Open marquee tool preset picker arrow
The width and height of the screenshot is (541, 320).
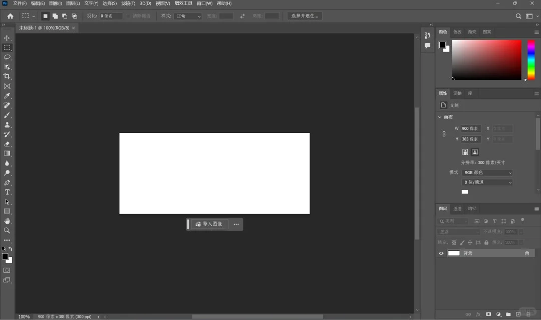(x=34, y=16)
